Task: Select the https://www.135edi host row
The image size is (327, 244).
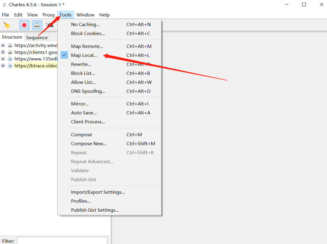Action: click(36, 59)
